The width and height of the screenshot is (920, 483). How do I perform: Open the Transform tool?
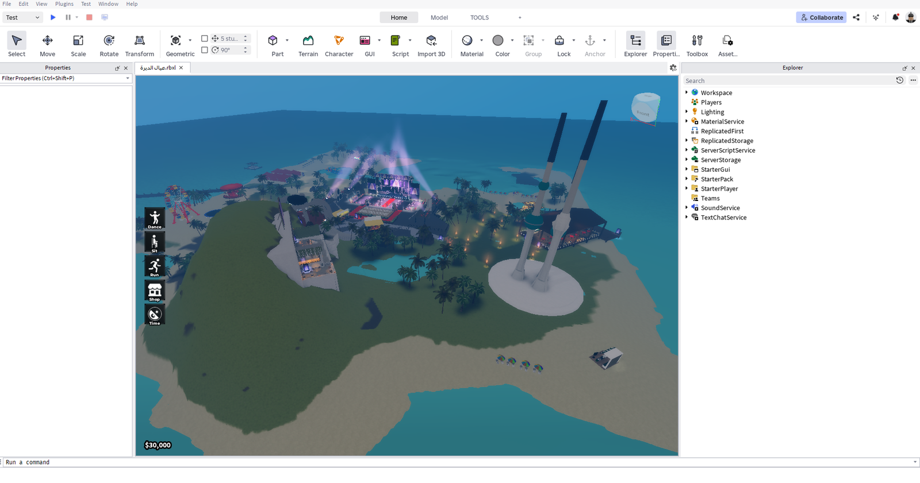140,45
